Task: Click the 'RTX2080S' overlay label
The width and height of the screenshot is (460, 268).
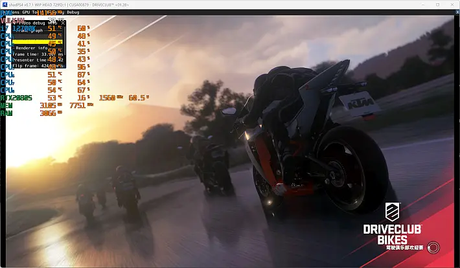Action: tap(16, 98)
